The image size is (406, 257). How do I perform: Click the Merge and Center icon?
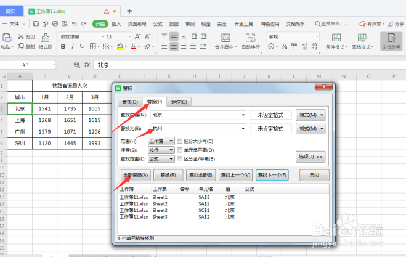[225, 38]
